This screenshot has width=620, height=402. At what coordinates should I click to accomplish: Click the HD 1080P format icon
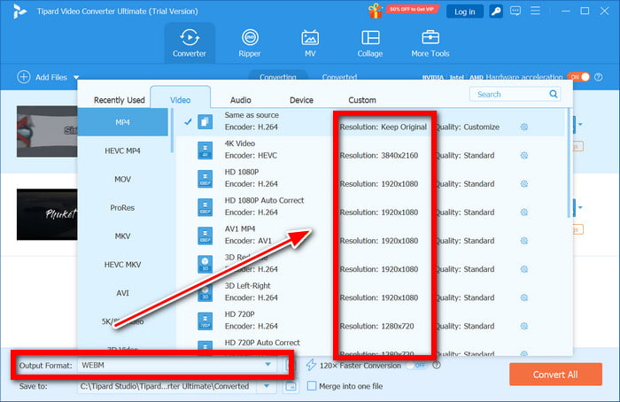click(x=205, y=179)
